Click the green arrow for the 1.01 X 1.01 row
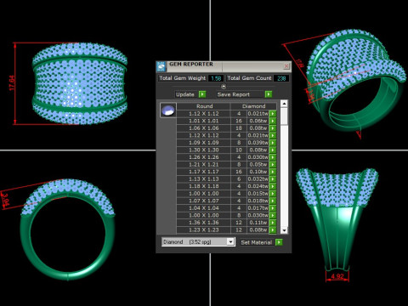 273,121
